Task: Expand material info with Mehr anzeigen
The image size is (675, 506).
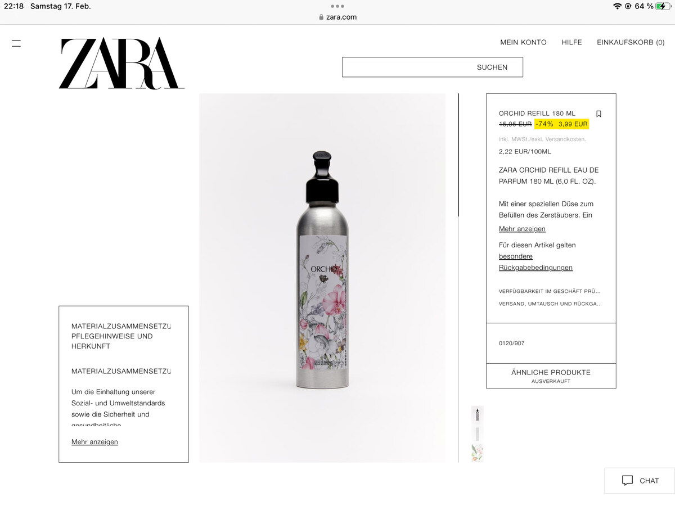Action: tap(94, 442)
